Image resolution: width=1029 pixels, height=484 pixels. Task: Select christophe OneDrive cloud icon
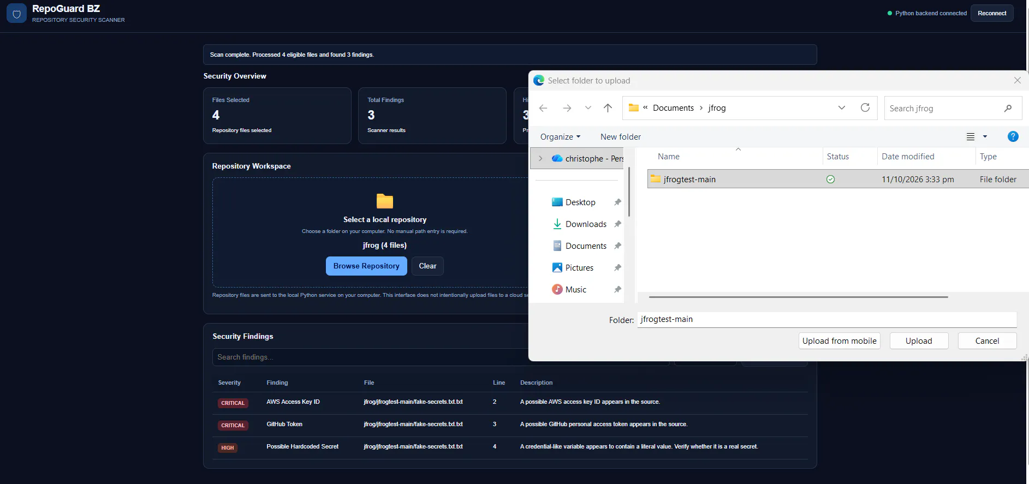[x=557, y=159]
